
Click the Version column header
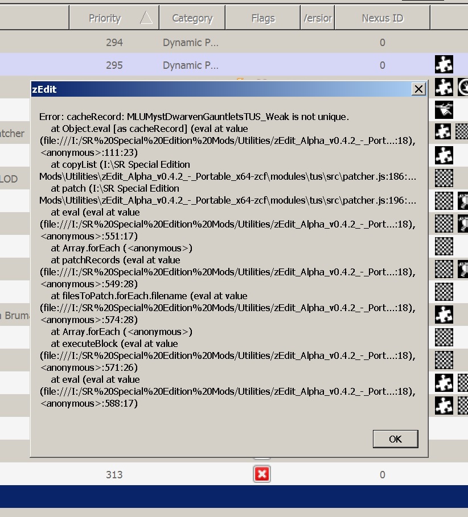click(x=318, y=18)
